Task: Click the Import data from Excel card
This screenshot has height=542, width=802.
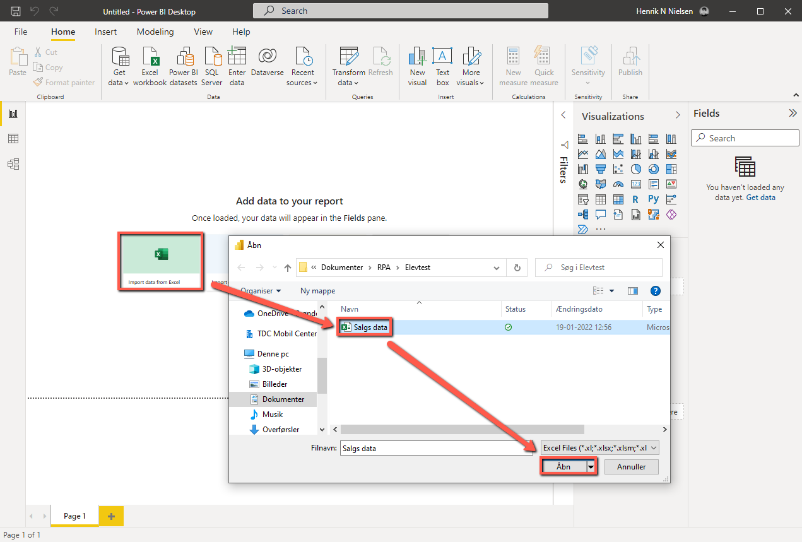Action: point(161,261)
